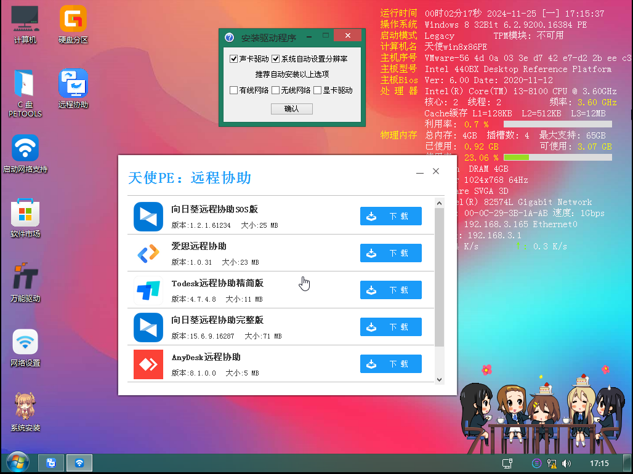This screenshot has height=474, width=633.
Task: Click the 利用率 CPU usage bar
Action: [558, 124]
